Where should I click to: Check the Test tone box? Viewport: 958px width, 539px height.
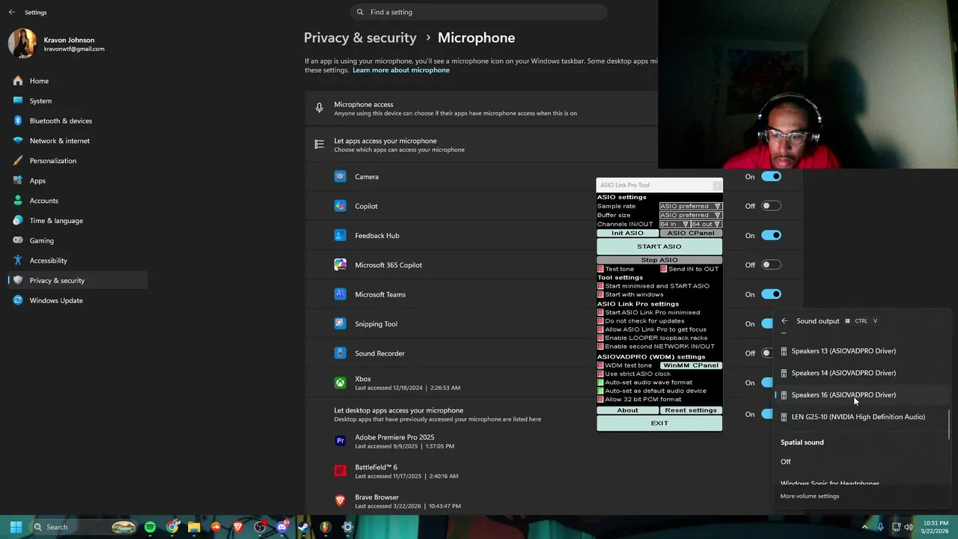[x=600, y=269]
